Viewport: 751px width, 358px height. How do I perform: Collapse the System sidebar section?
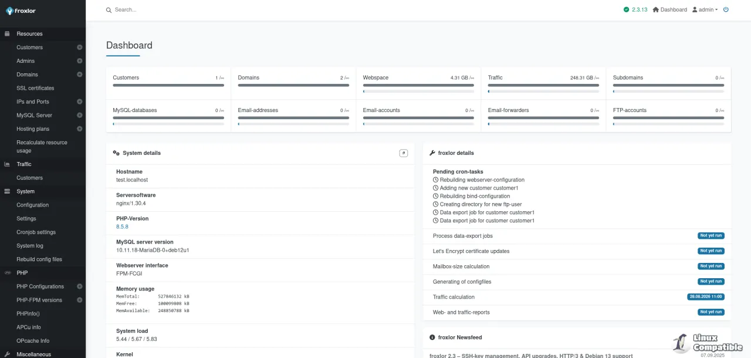[43, 191]
